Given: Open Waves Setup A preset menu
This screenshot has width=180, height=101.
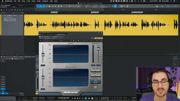Looking at the screenshot, I should pos(62,40).
